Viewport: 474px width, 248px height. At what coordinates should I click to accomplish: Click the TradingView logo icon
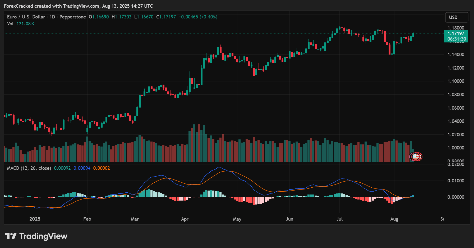click(11, 236)
